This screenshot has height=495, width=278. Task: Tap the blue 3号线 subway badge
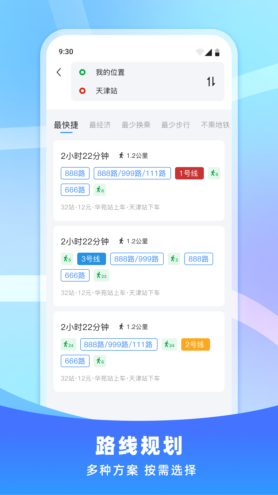[91, 259]
